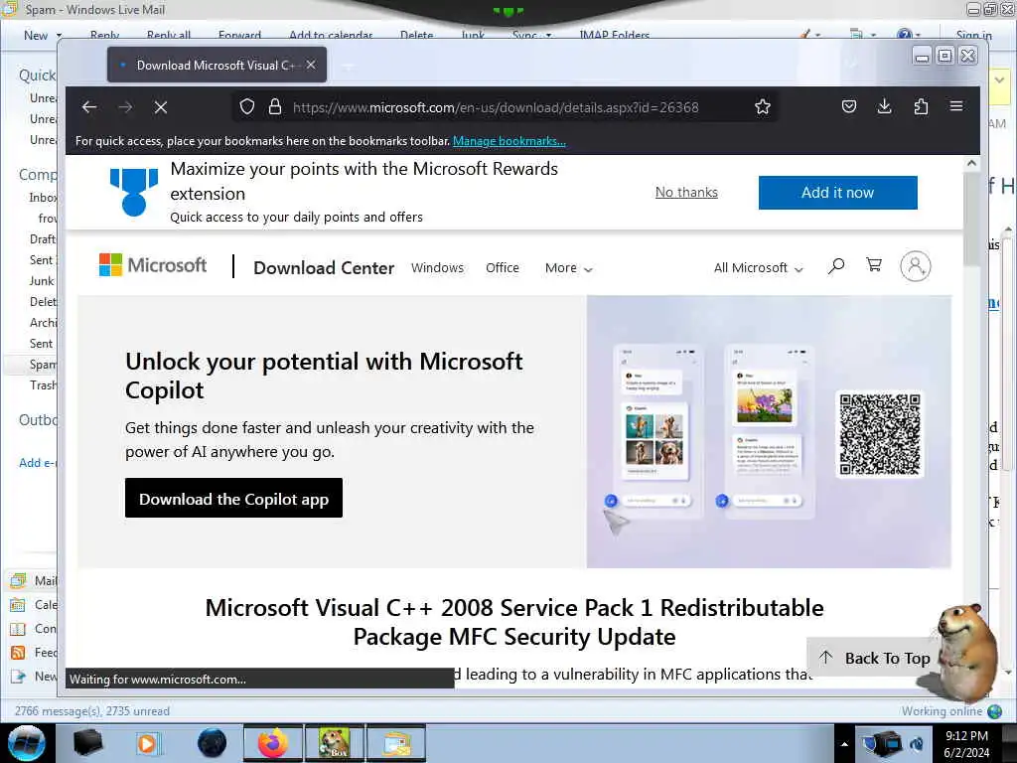Show hidden system tray icons
The image size is (1017, 763).
tap(844, 743)
